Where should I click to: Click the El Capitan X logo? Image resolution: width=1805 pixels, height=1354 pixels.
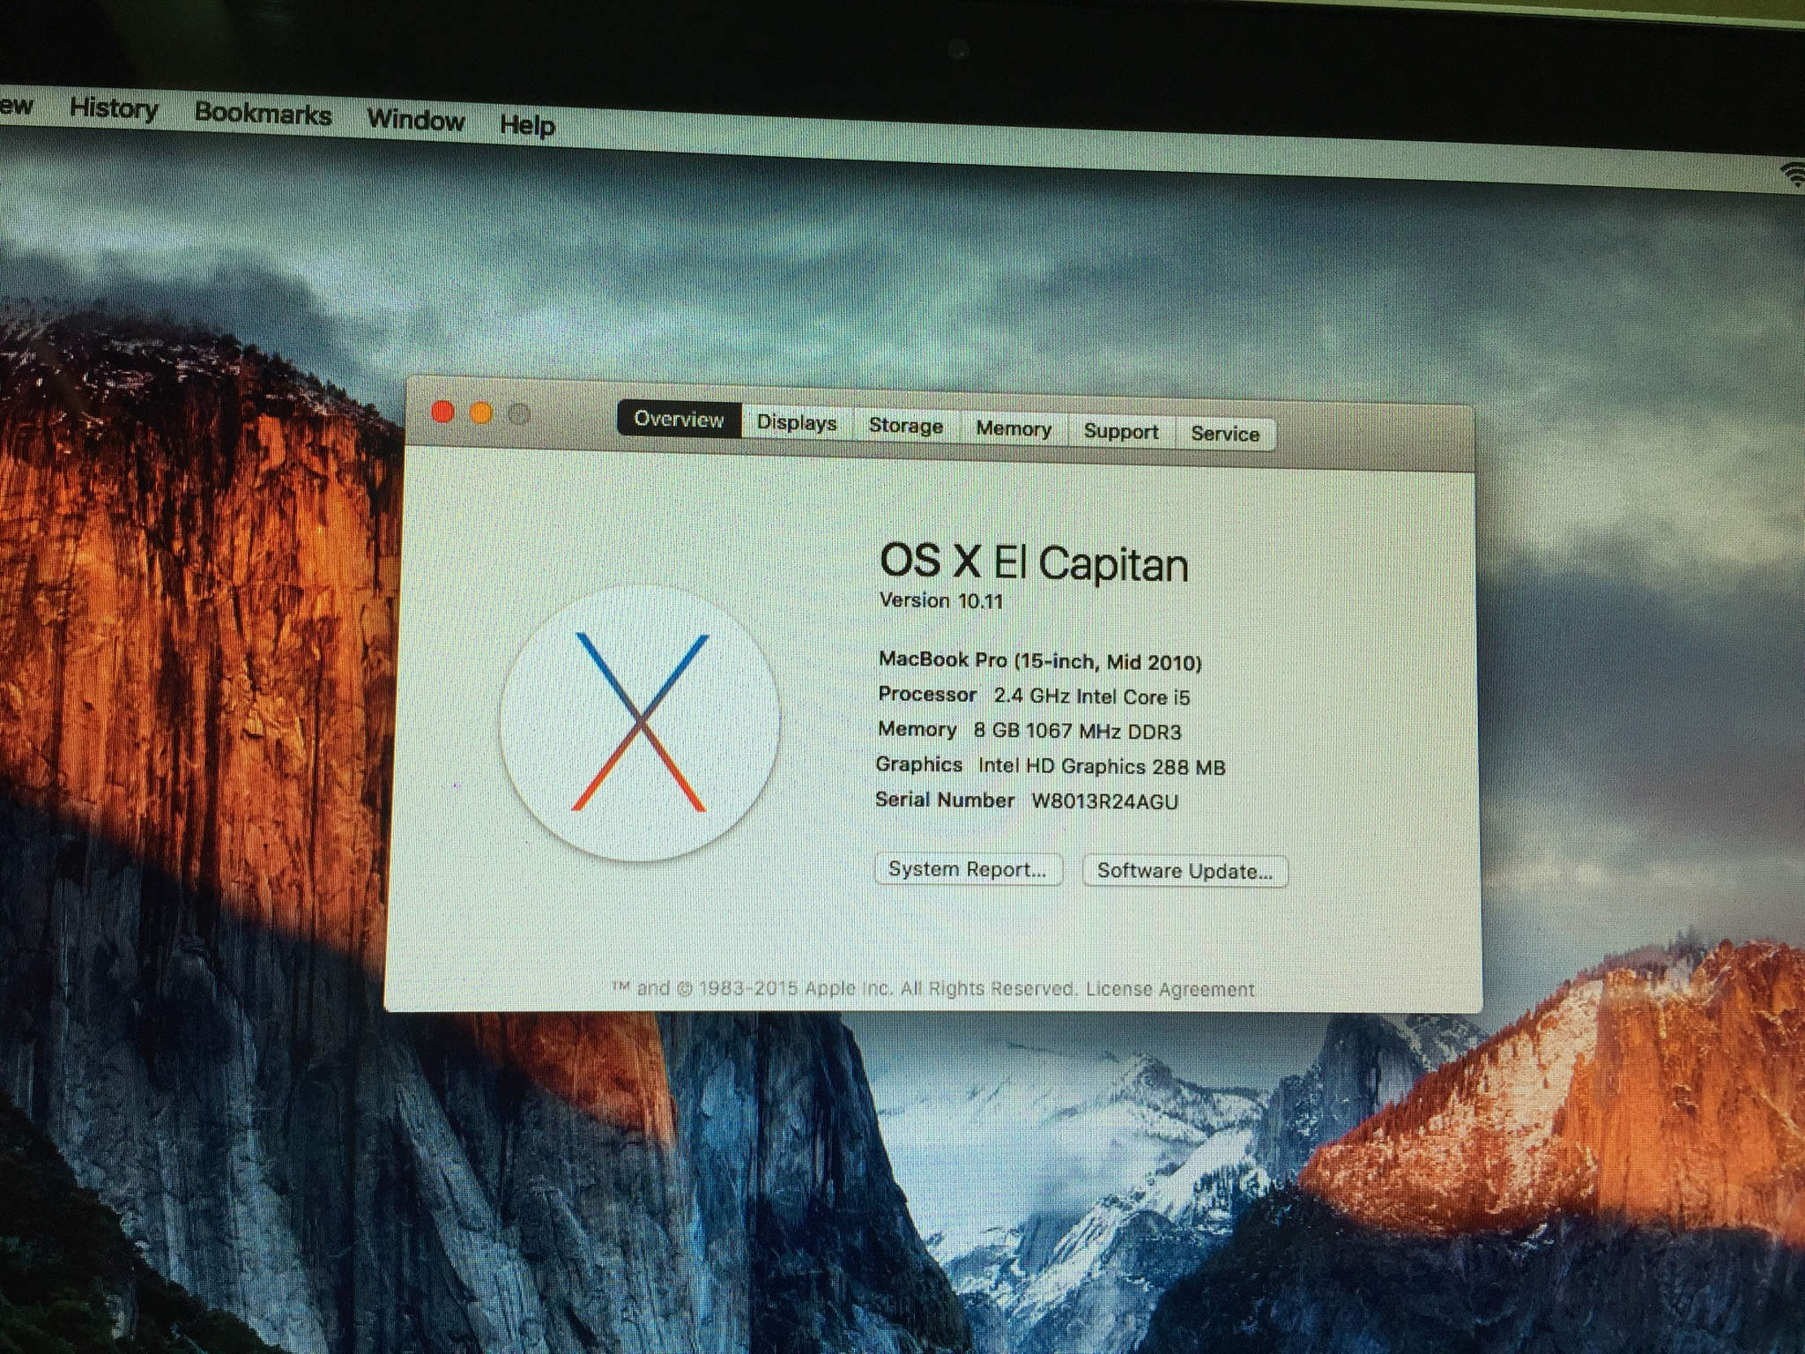[640, 723]
